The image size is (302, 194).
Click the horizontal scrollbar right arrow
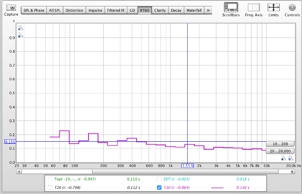(292, 171)
